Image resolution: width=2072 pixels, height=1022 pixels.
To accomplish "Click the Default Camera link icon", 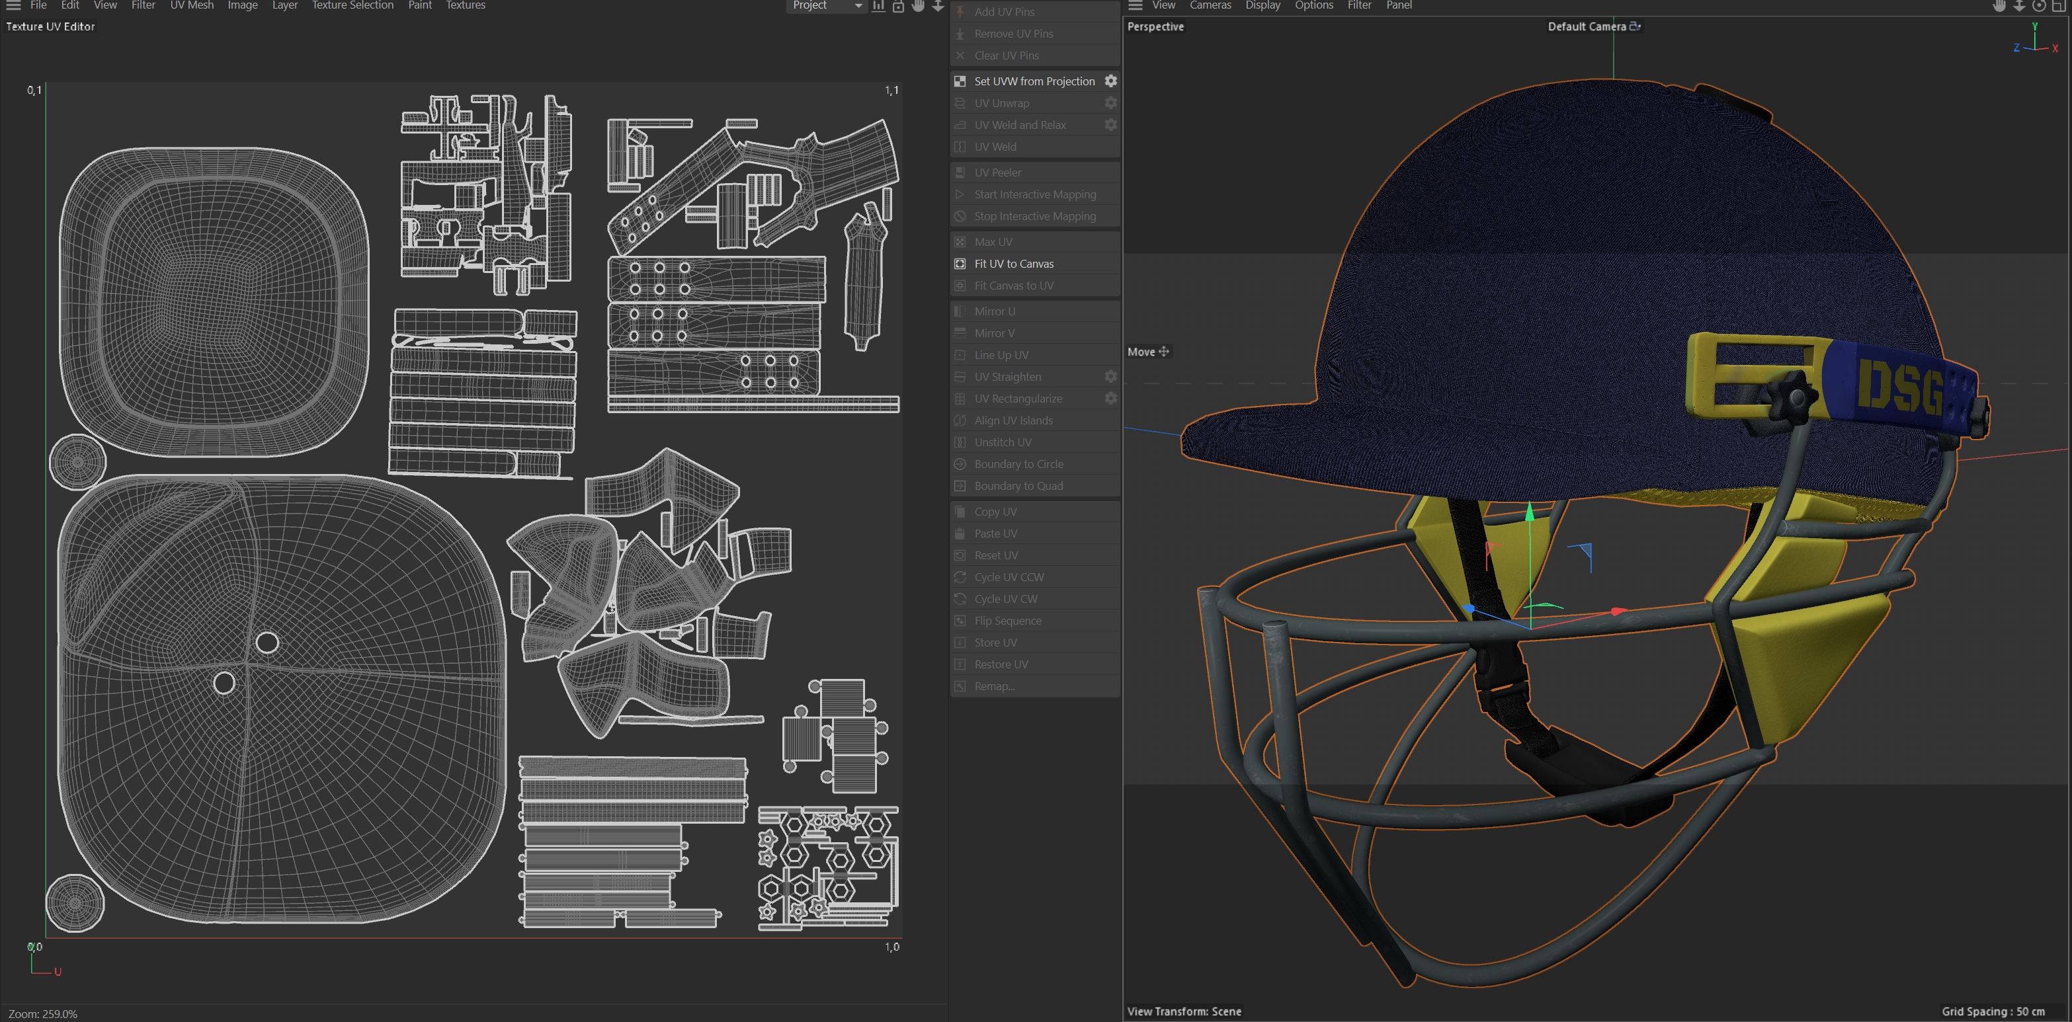I will tap(1634, 26).
